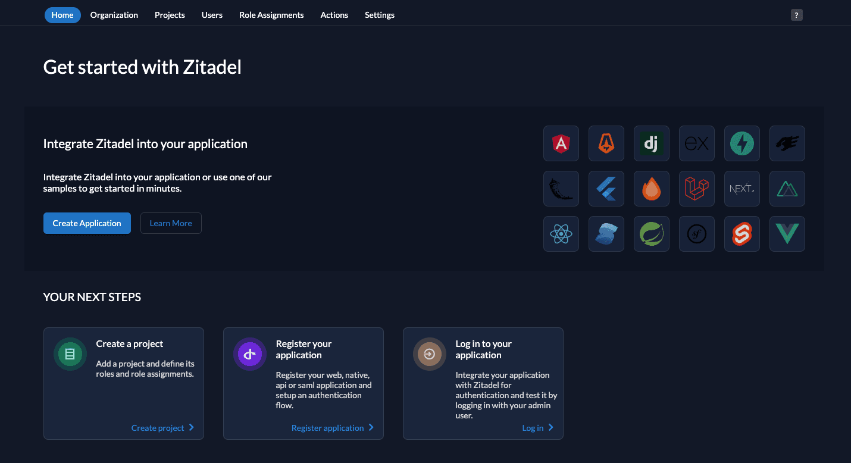Click the Flutter logo tile

pyautogui.click(x=606, y=189)
